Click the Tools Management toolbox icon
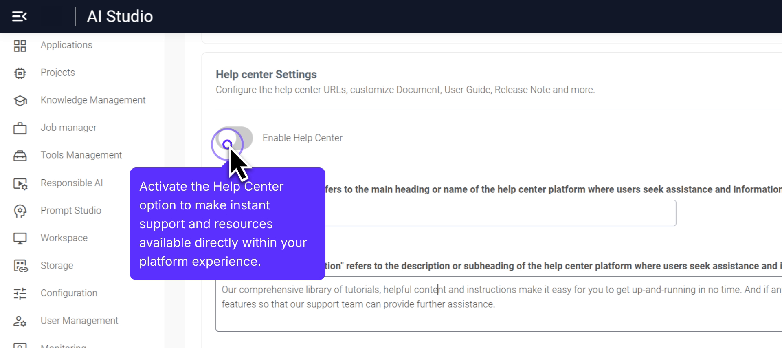 20,156
